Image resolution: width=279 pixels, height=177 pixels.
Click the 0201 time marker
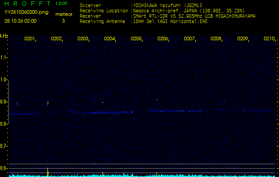(x=30, y=39)
